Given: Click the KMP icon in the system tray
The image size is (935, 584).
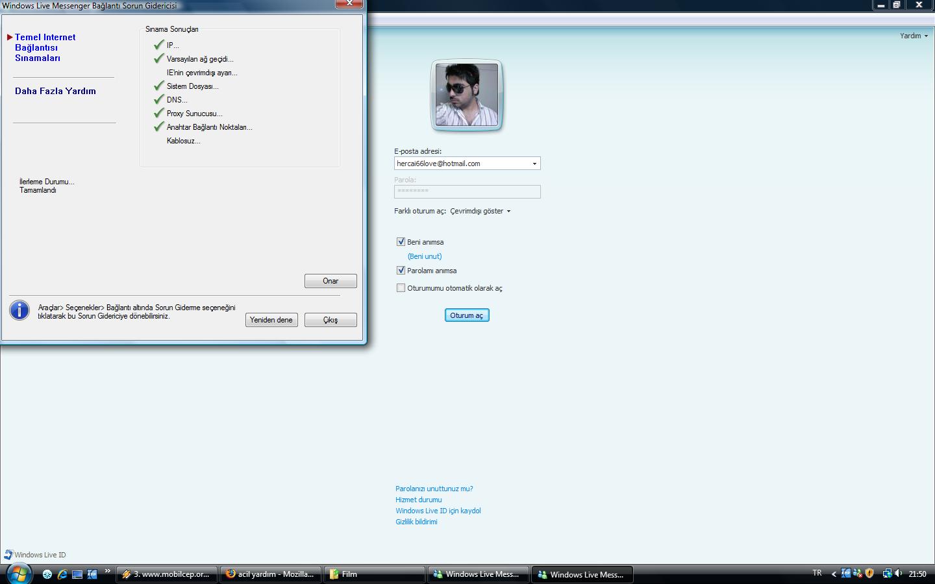Looking at the screenshot, I should [845, 573].
